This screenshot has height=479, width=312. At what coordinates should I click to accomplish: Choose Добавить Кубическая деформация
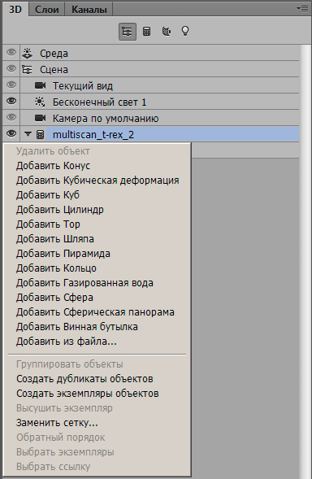97,181
